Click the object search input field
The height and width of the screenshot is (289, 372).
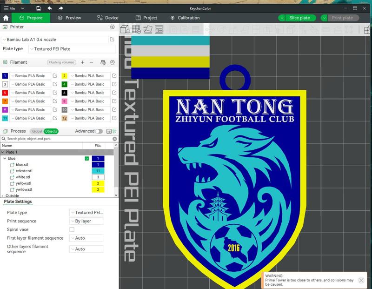60,139
